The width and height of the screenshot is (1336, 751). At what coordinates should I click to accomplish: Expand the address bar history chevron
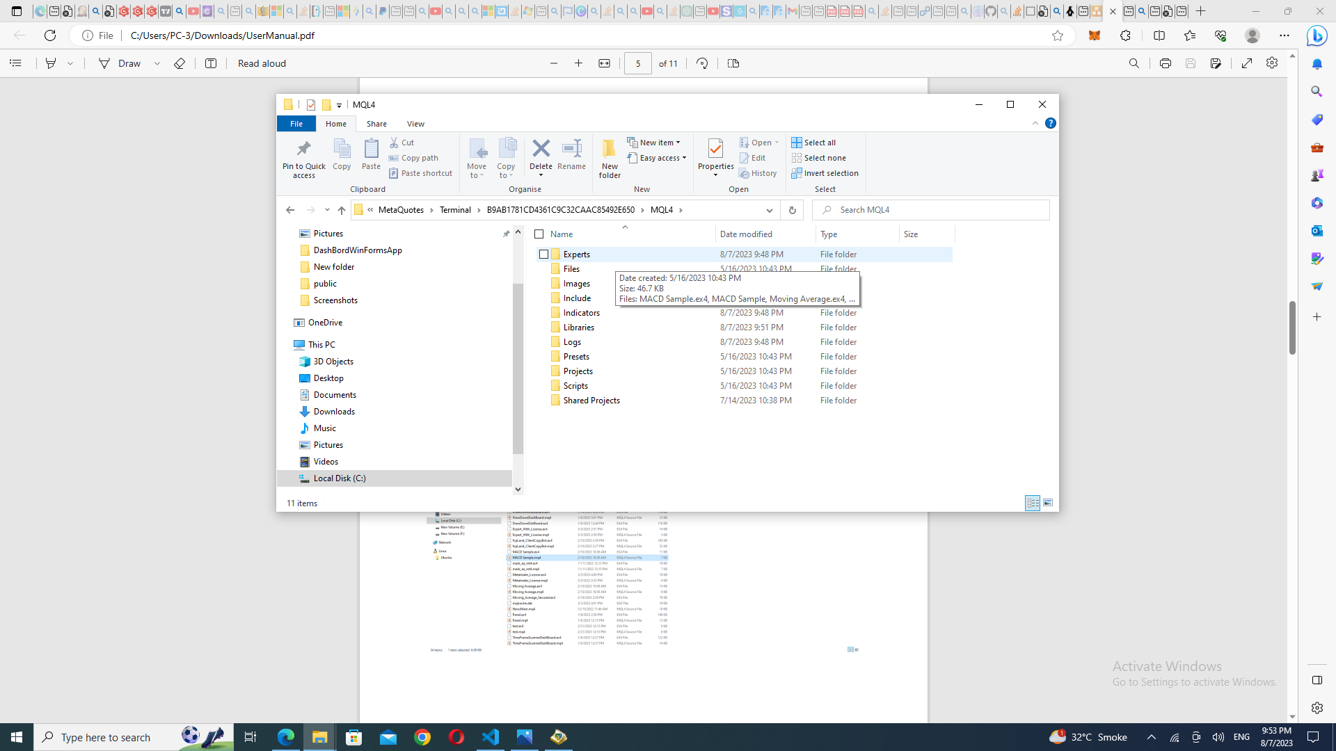[769, 210]
